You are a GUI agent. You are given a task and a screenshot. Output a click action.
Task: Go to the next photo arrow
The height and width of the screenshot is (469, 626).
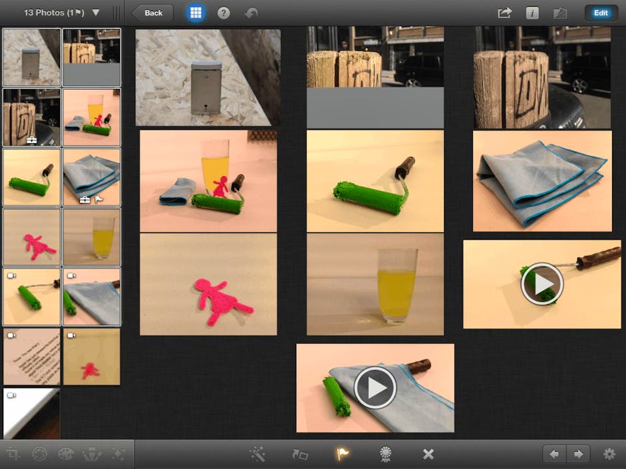pos(578,454)
